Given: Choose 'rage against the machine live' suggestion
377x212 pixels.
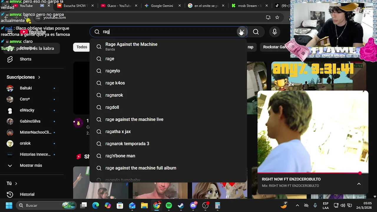Looking at the screenshot, I should (168, 119).
